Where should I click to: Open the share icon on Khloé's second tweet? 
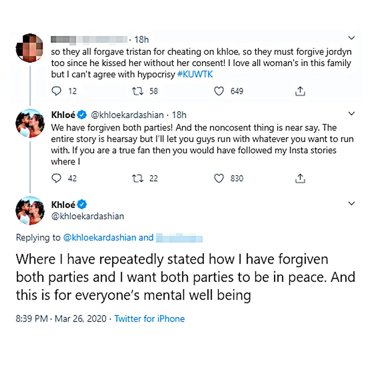pos(300,178)
